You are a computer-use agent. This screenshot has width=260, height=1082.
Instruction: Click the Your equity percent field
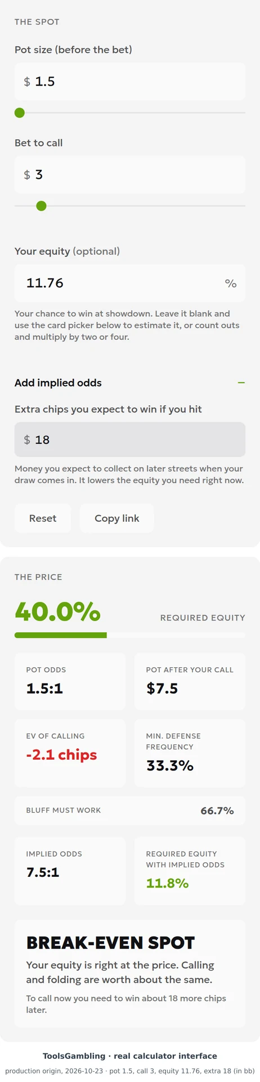130,283
